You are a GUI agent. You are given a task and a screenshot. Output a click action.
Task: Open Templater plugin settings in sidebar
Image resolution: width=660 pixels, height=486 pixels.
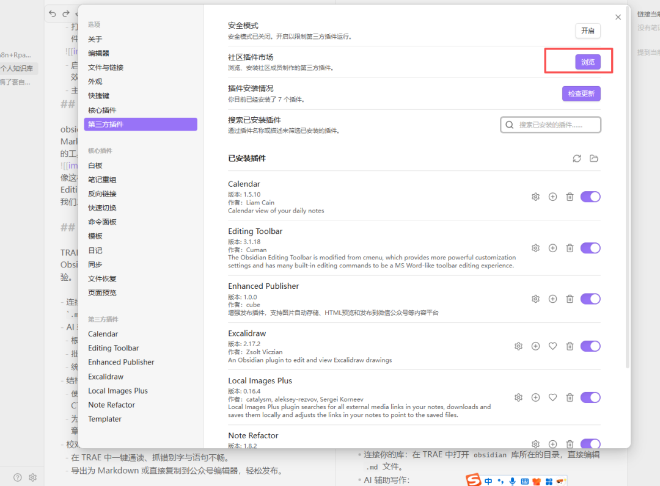point(105,419)
